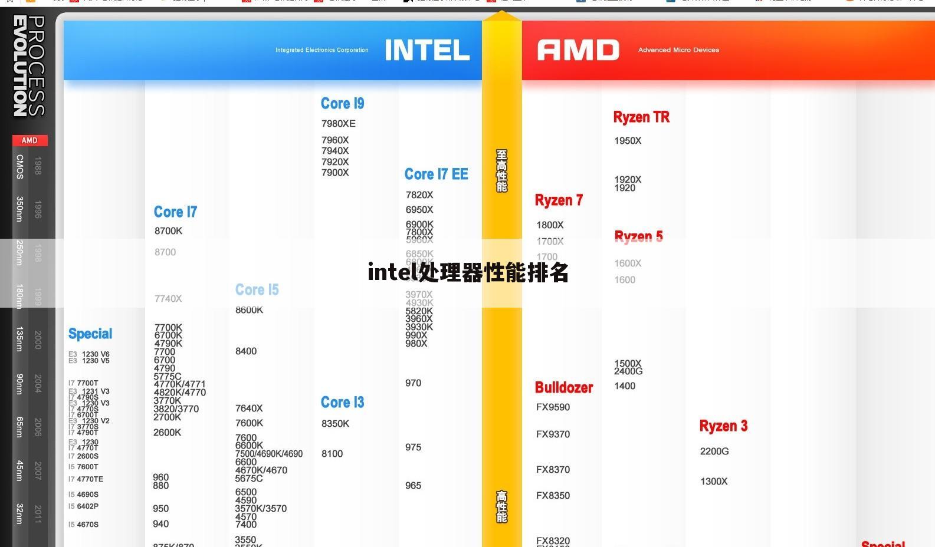The image size is (935, 547).
Task: Select the 965 entry under Core I7 EE
Action: [x=413, y=486]
